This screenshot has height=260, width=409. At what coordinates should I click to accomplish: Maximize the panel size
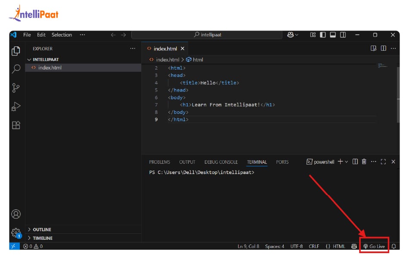383,162
